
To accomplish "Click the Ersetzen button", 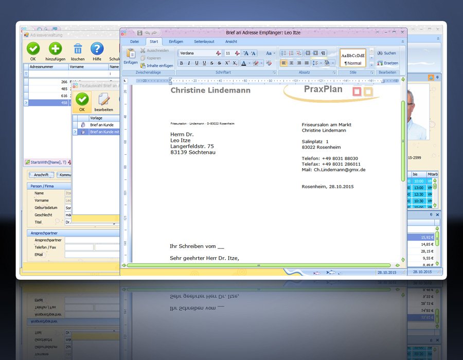I will [x=388, y=63].
